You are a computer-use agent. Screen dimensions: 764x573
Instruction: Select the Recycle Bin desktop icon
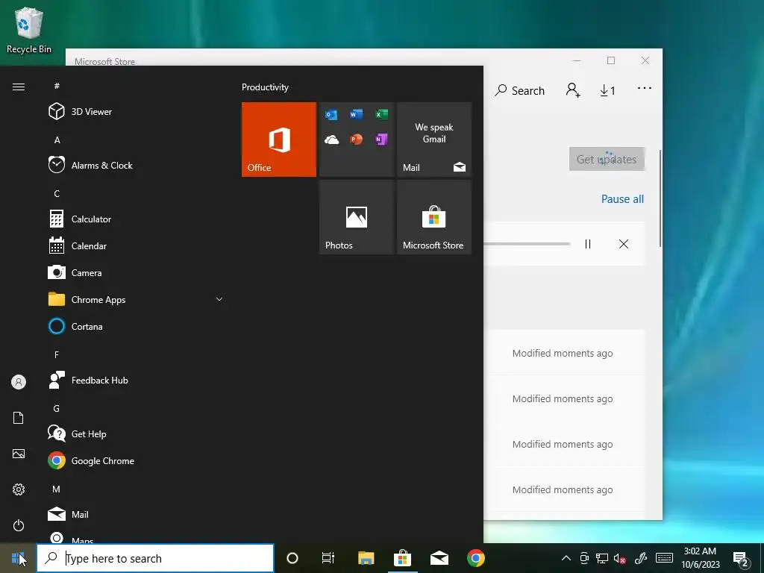coord(29,31)
